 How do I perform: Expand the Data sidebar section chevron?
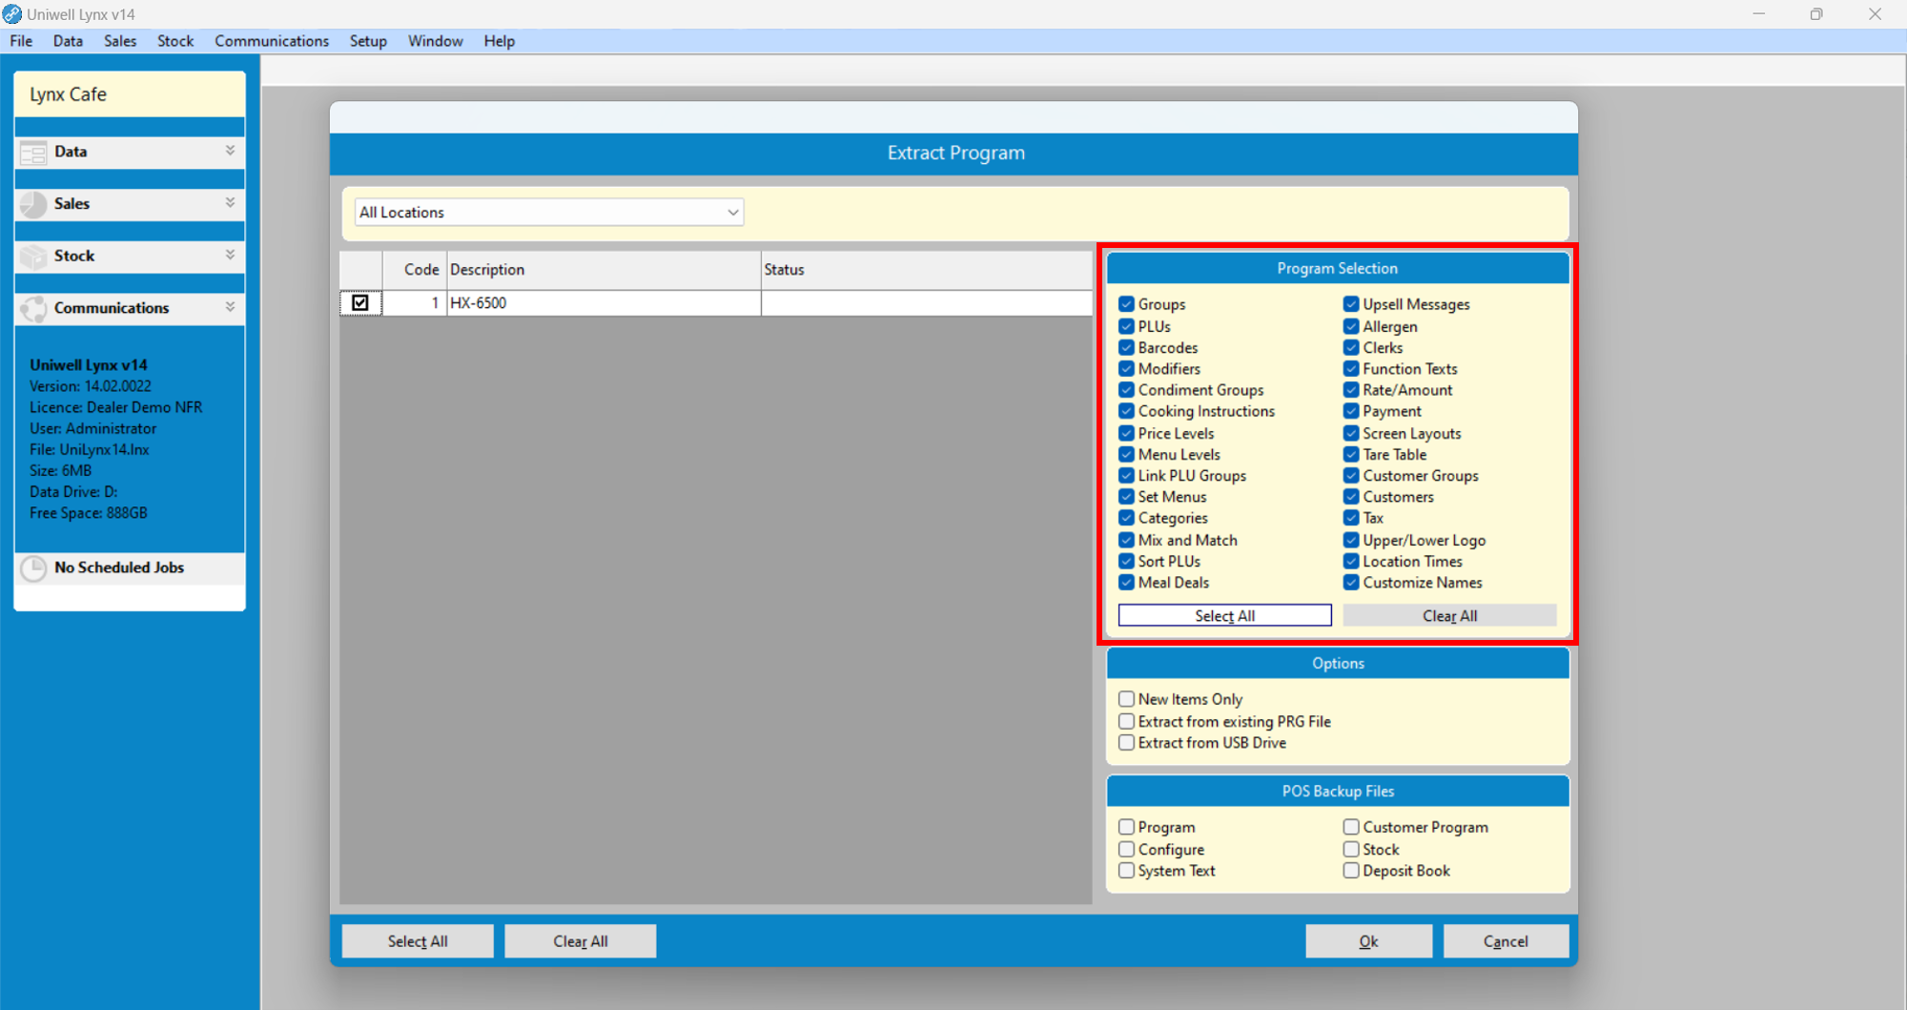[230, 151]
